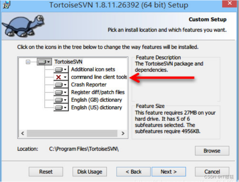The height and width of the screenshot is (182, 239).
Task: Select command line client tools label
Action: pos(99,77)
